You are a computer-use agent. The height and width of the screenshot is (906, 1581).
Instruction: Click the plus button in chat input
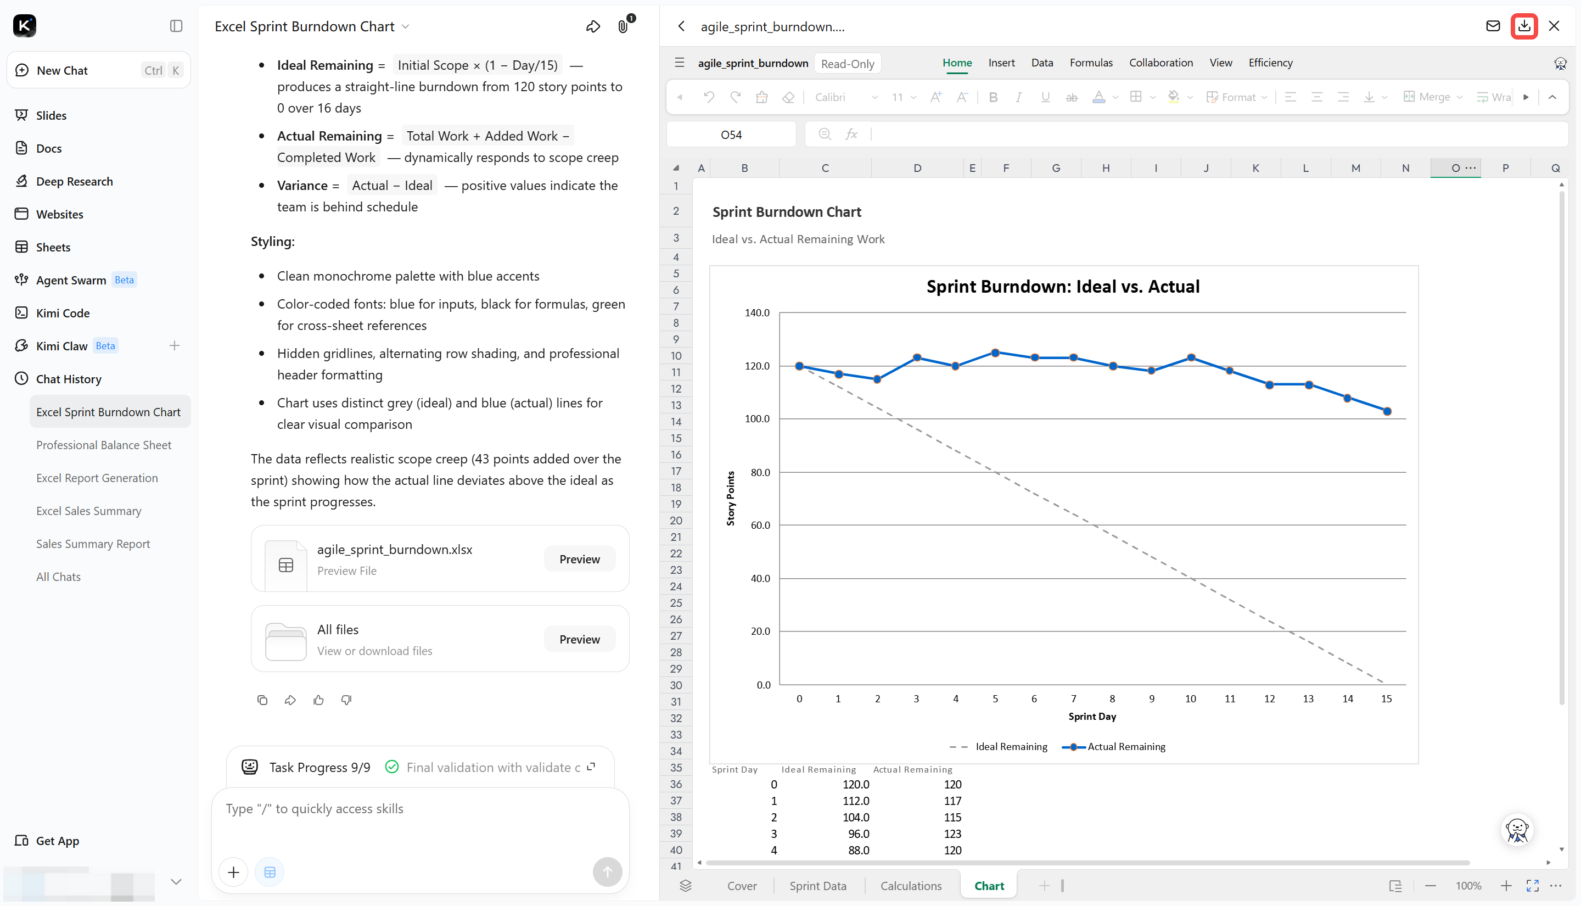(234, 872)
